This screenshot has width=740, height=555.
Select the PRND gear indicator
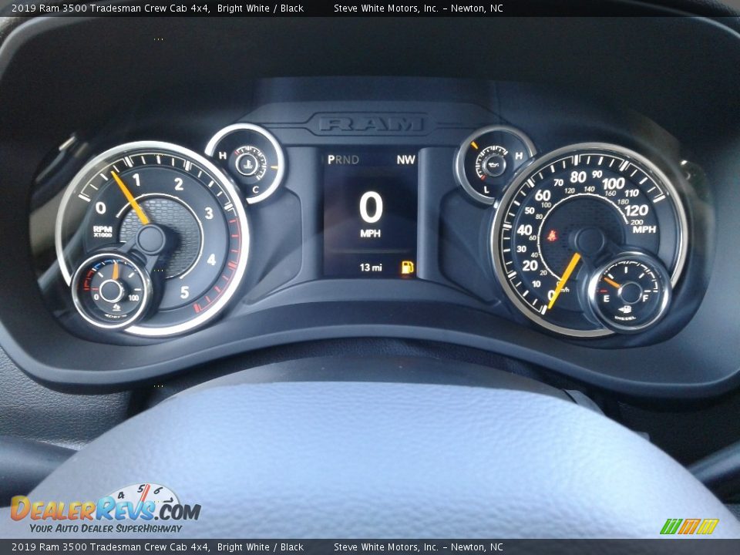(x=343, y=160)
